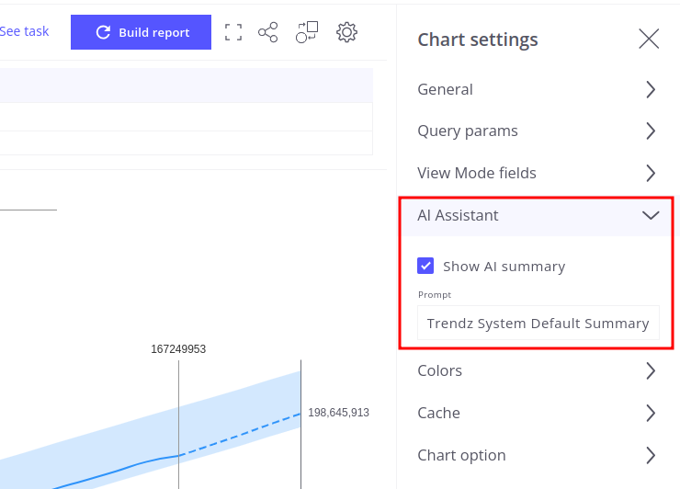The width and height of the screenshot is (680, 489).
Task: Open settings gear icon
Action: 346,32
